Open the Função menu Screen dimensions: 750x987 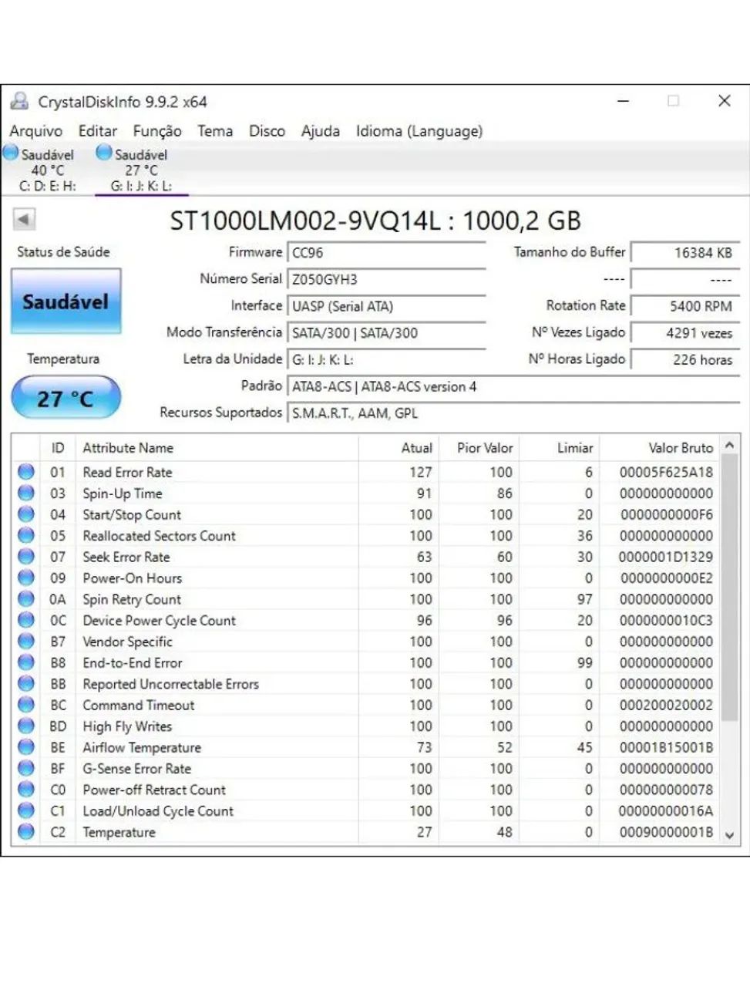point(157,131)
